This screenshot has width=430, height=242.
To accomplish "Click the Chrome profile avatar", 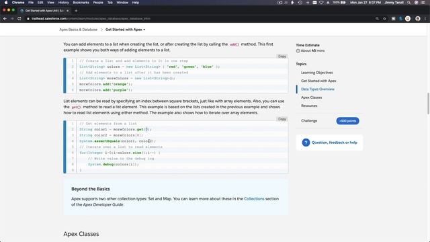I will click(x=418, y=19).
